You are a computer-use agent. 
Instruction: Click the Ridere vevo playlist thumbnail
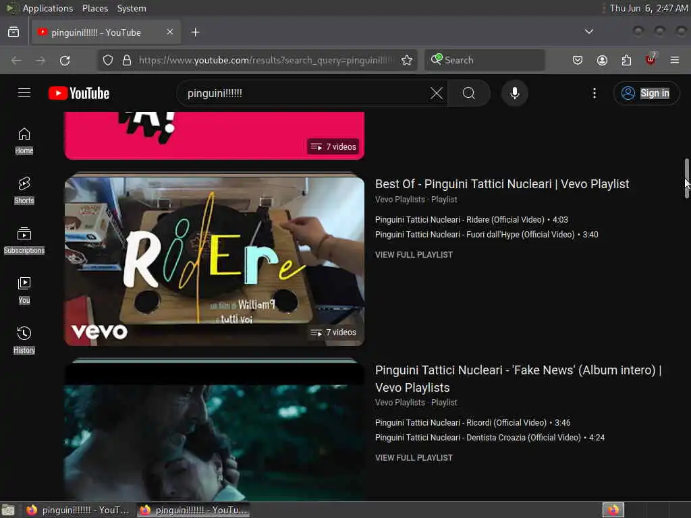(215, 261)
